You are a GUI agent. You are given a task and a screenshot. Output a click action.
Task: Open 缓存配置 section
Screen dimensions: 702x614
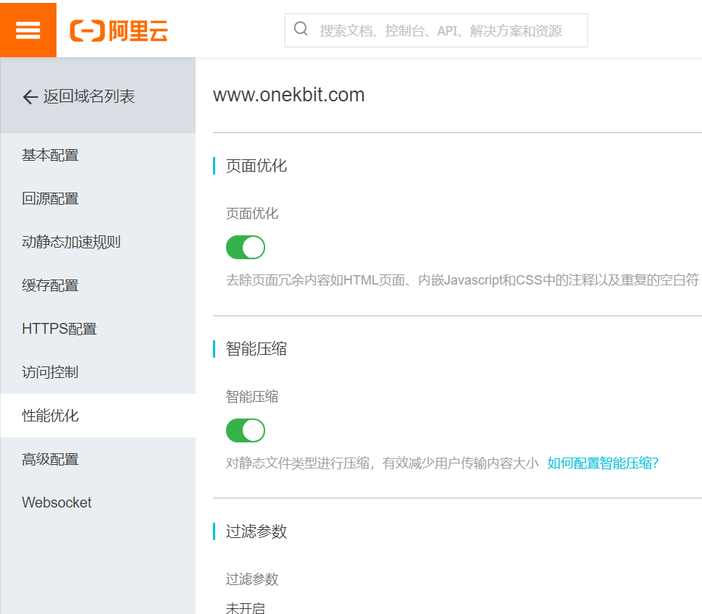[50, 285]
